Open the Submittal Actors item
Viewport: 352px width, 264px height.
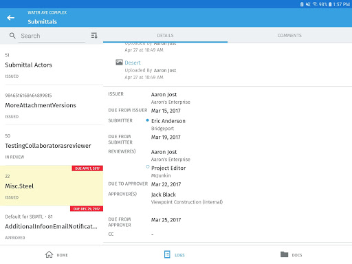click(52, 65)
